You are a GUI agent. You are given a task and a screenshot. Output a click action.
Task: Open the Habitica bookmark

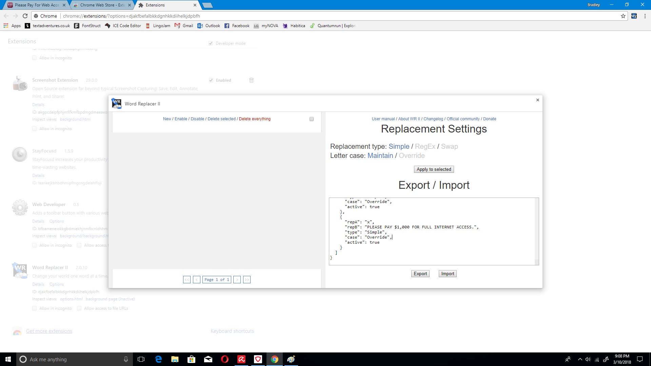(294, 26)
